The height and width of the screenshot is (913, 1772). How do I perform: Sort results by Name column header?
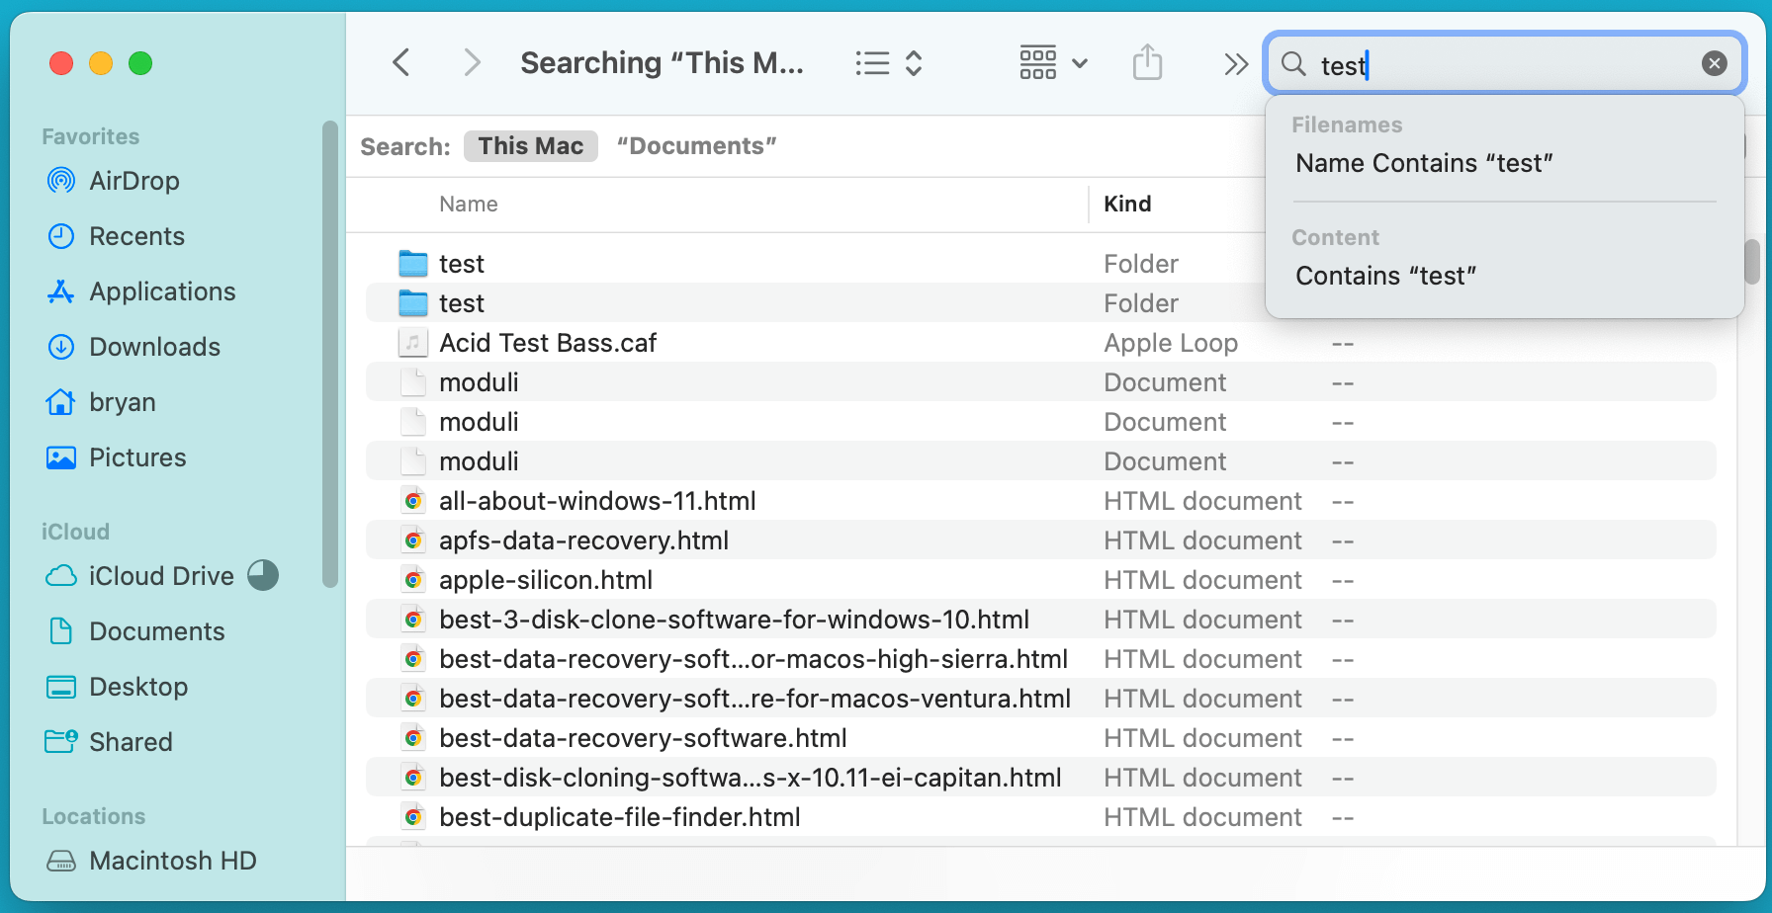(x=469, y=205)
